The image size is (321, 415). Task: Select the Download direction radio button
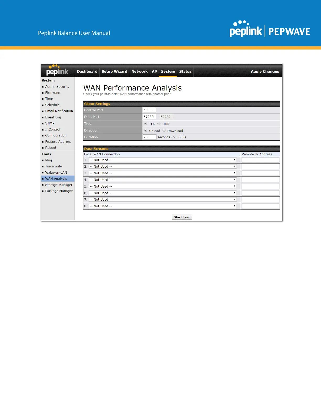pos(164,130)
